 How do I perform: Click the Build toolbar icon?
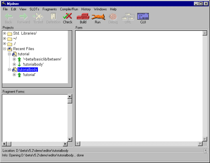[83, 17]
